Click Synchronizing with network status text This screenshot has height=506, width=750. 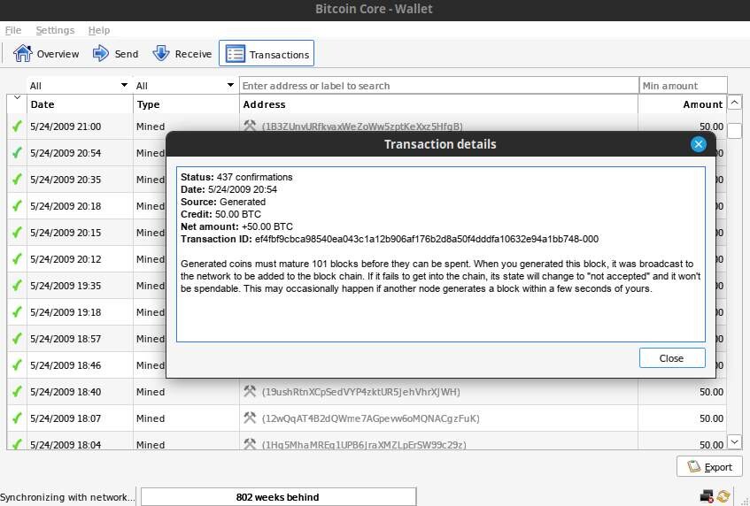click(67, 497)
